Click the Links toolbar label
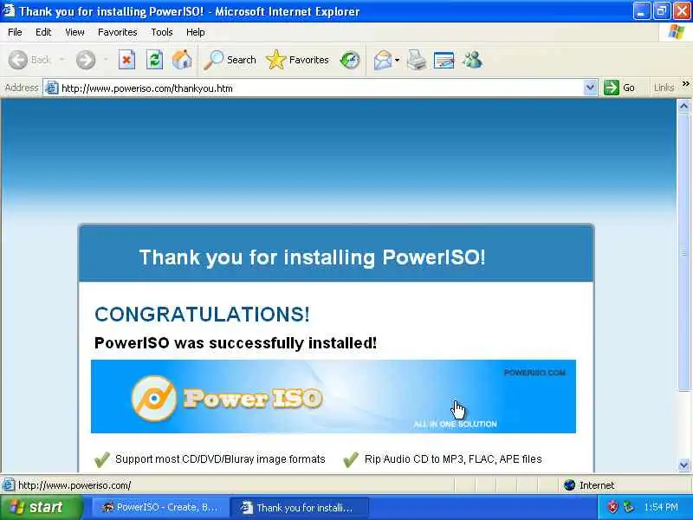Screen dimensions: 693x520 click(664, 88)
